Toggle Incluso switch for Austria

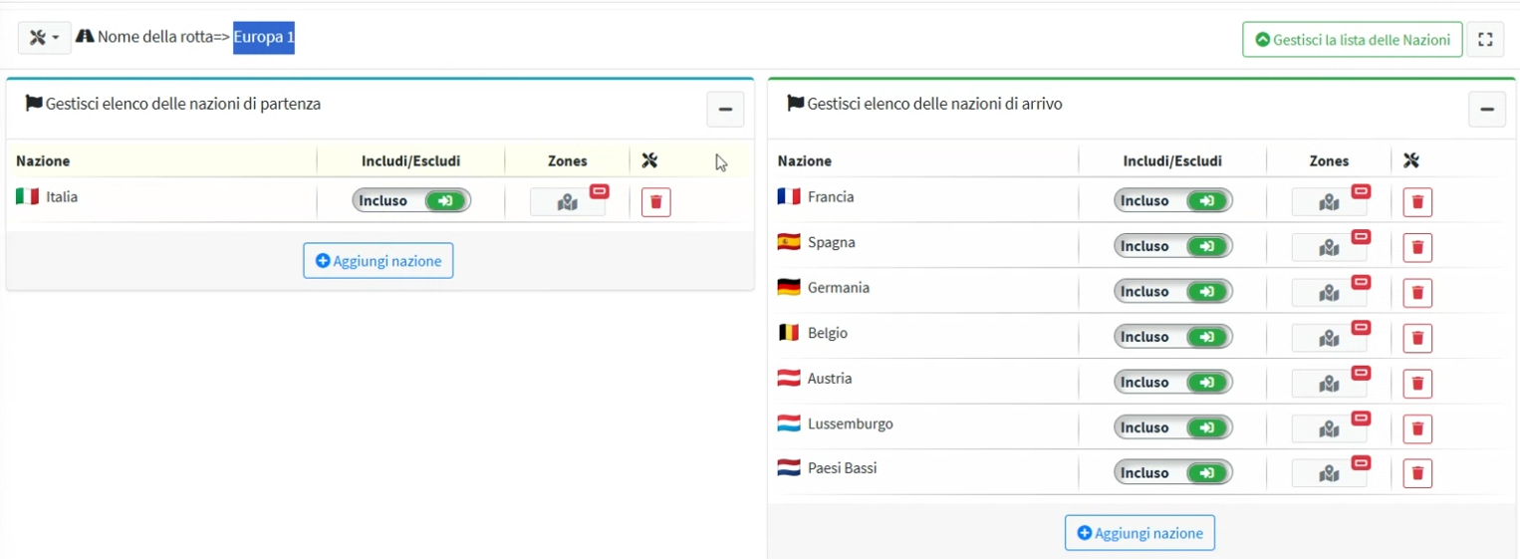(x=1173, y=382)
